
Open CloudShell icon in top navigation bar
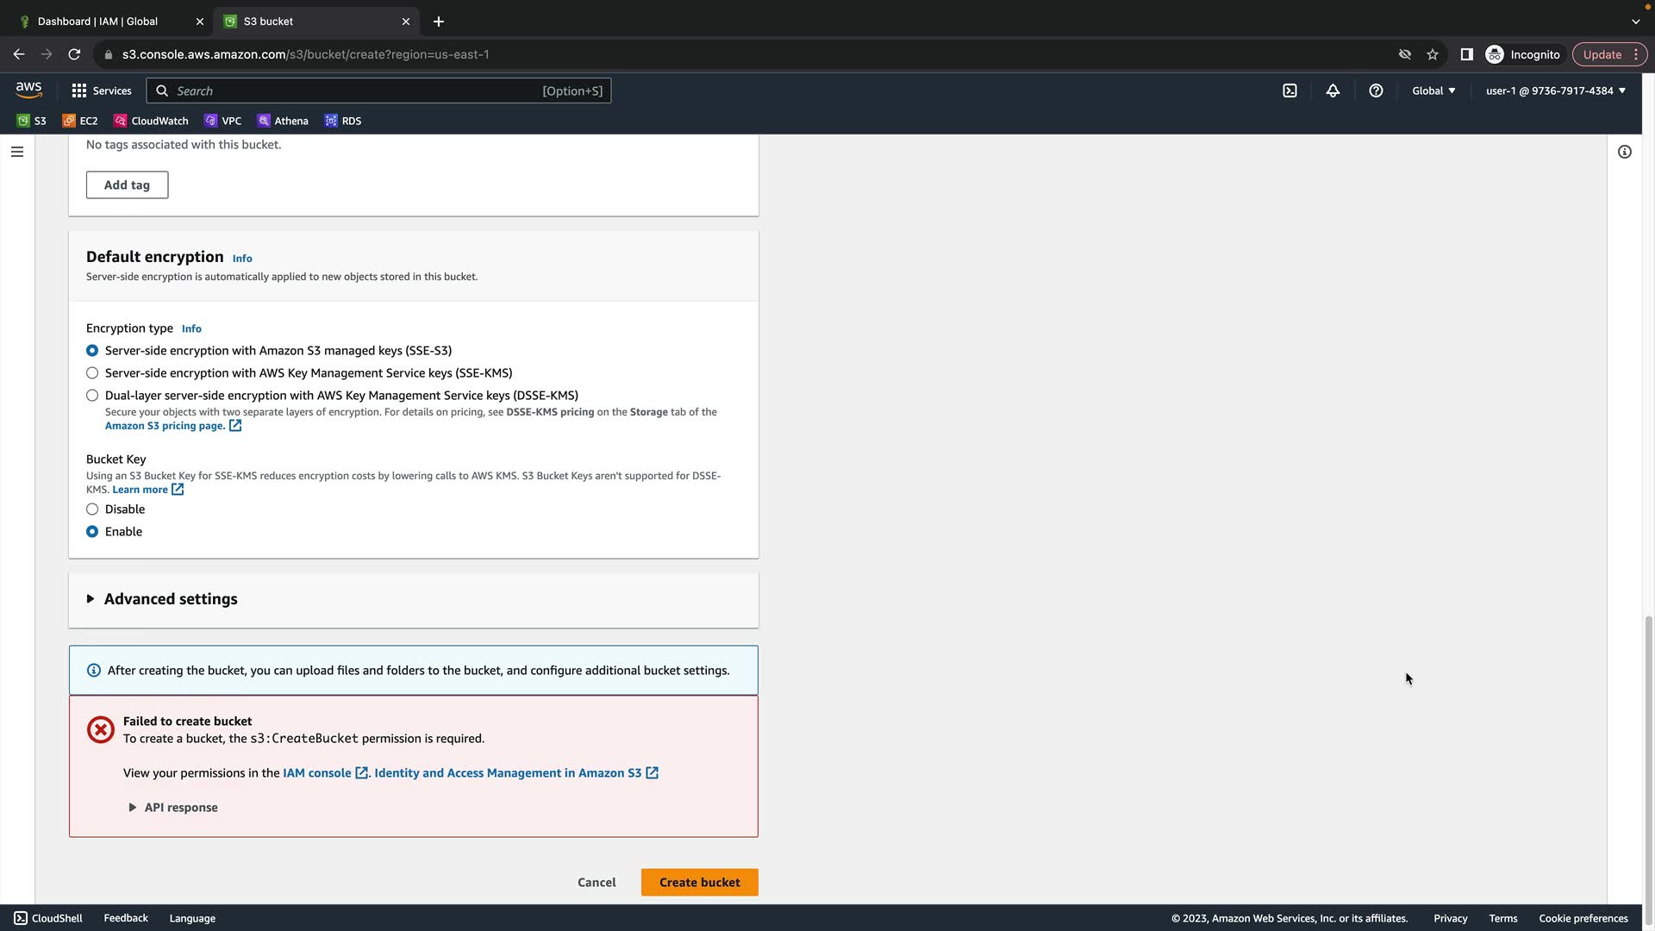pos(1290,91)
